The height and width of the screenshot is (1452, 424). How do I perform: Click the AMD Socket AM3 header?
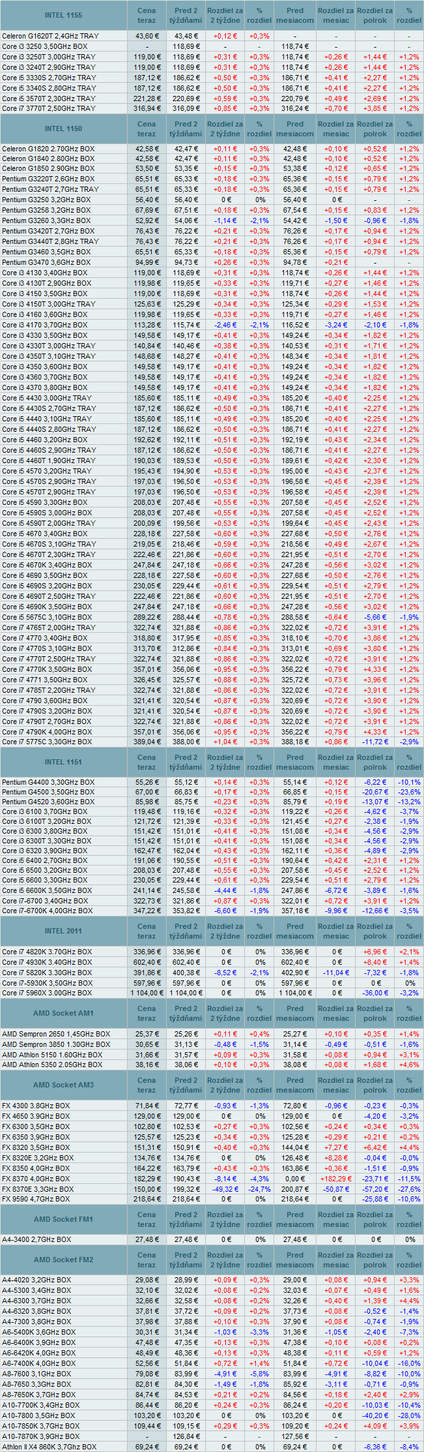click(64, 1085)
